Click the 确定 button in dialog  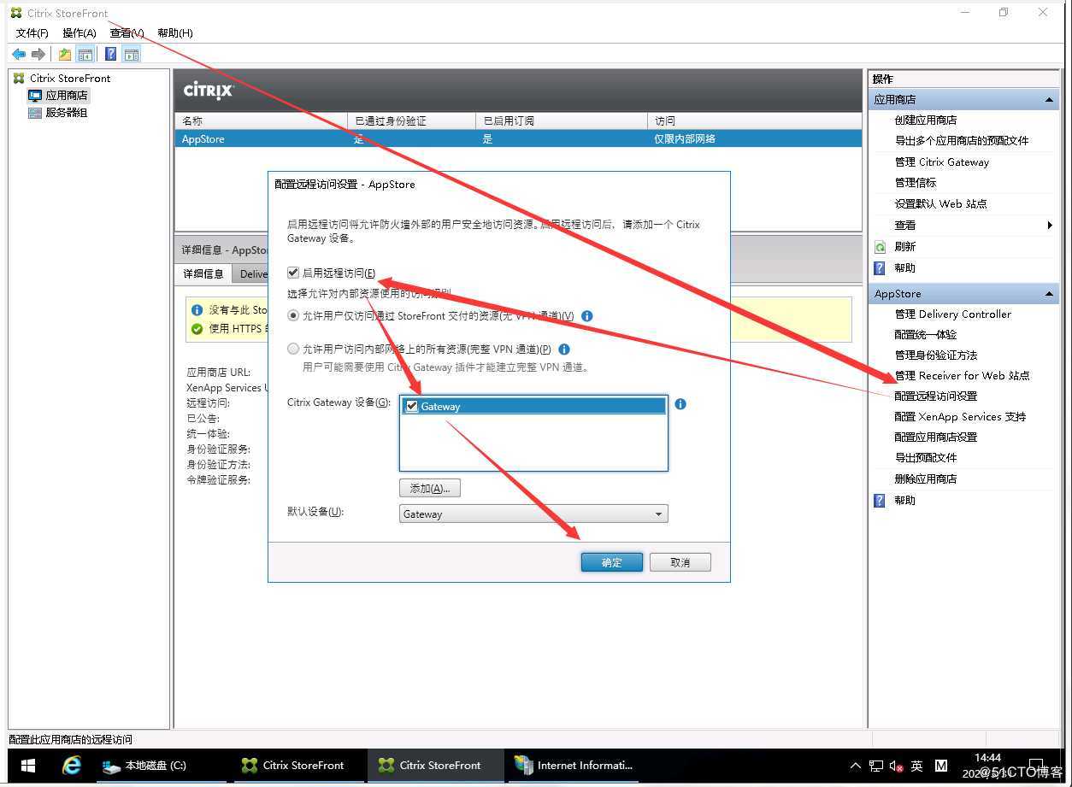point(612,562)
